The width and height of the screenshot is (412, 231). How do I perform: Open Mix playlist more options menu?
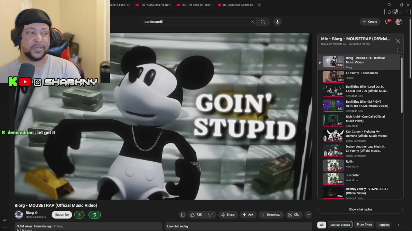coord(398,50)
